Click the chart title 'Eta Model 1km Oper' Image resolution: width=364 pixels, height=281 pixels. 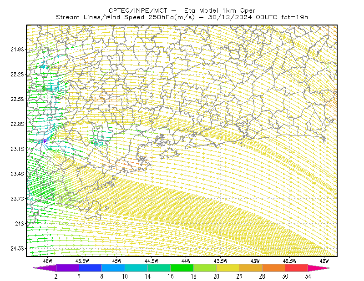click(220, 10)
